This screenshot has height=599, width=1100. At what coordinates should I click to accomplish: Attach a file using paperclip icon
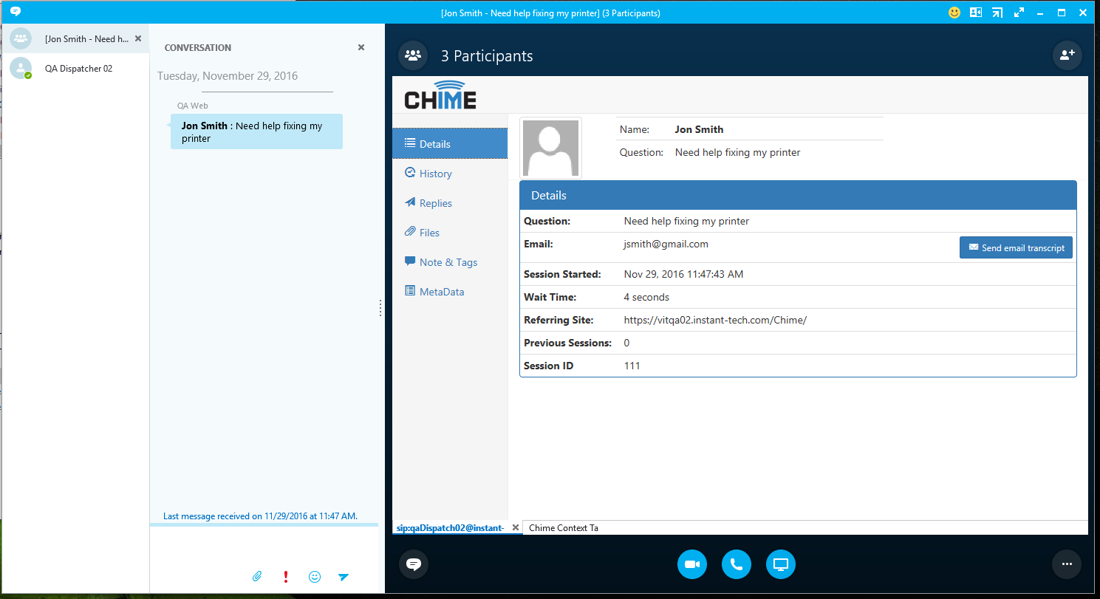(x=257, y=577)
